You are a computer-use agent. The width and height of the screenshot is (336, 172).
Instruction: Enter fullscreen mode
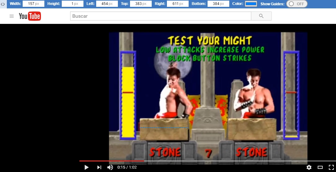(x=331, y=167)
